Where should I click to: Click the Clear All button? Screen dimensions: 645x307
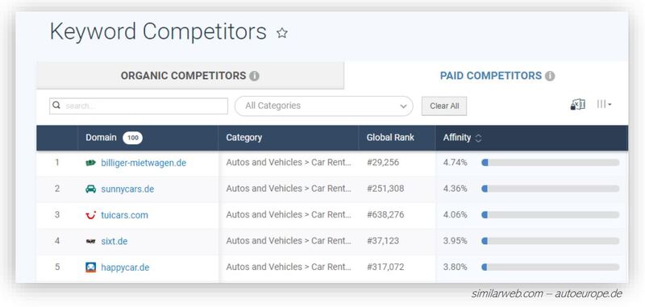click(x=444, y=106)
